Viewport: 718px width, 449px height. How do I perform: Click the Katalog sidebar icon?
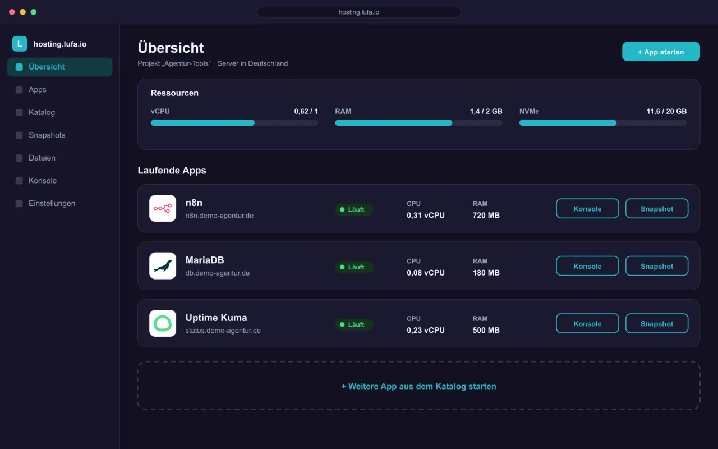click(x=19, y=112)
